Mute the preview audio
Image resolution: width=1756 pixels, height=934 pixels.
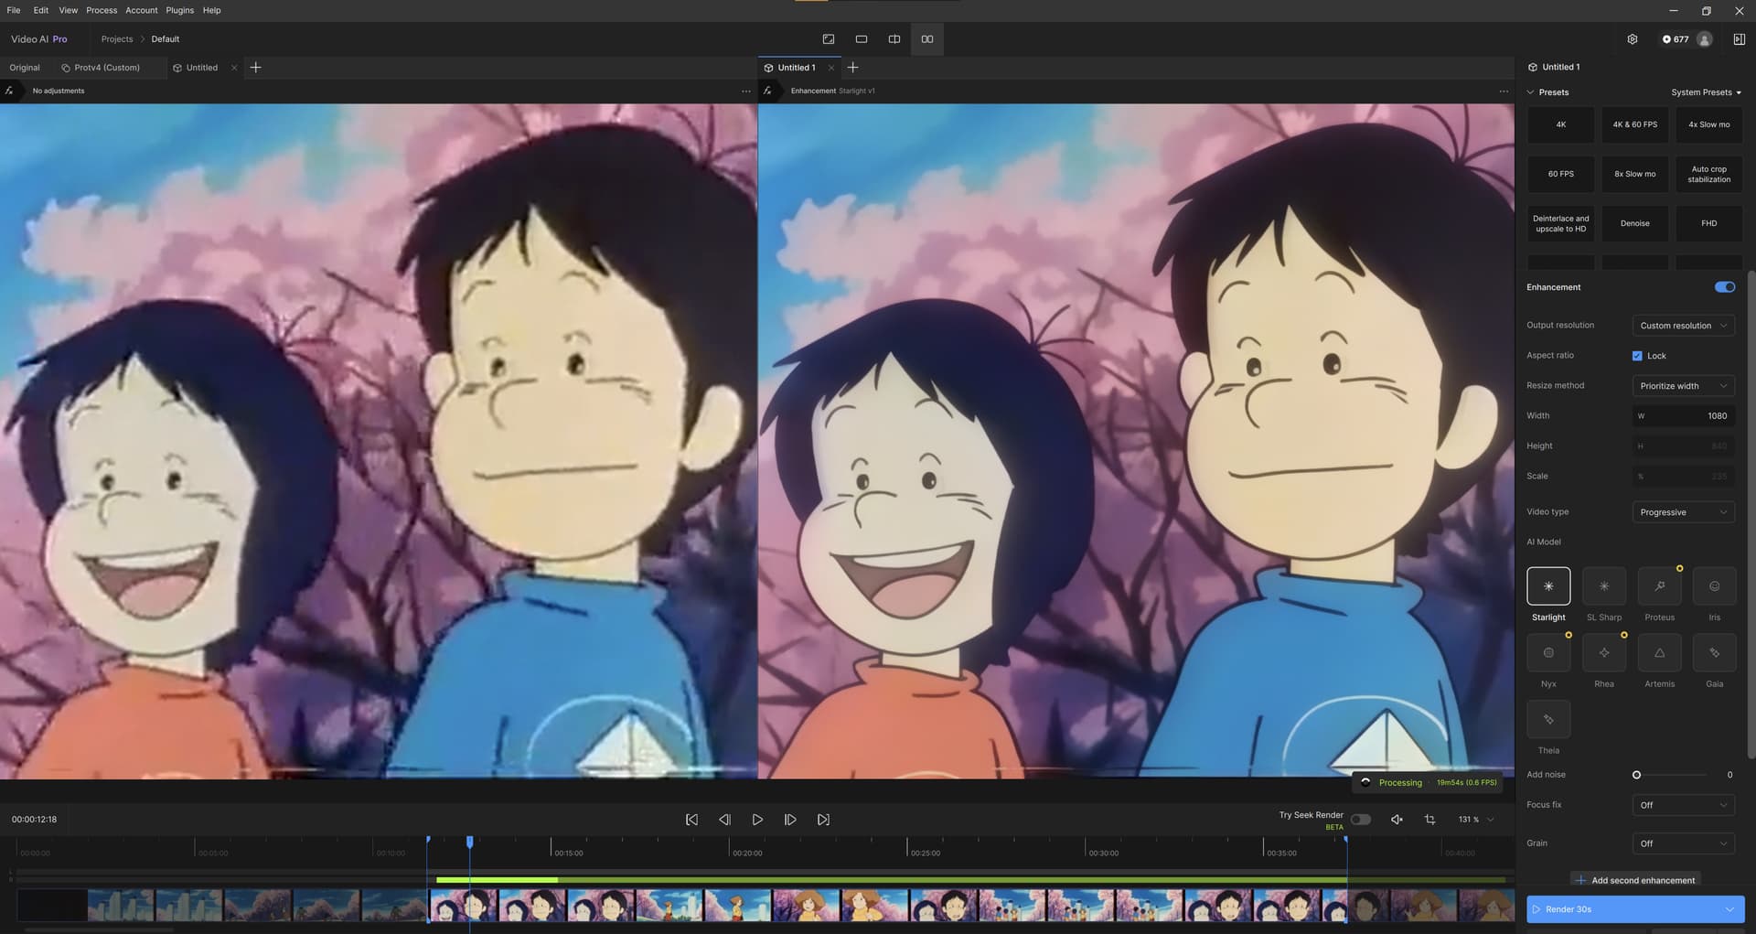tap(1397, 820)
